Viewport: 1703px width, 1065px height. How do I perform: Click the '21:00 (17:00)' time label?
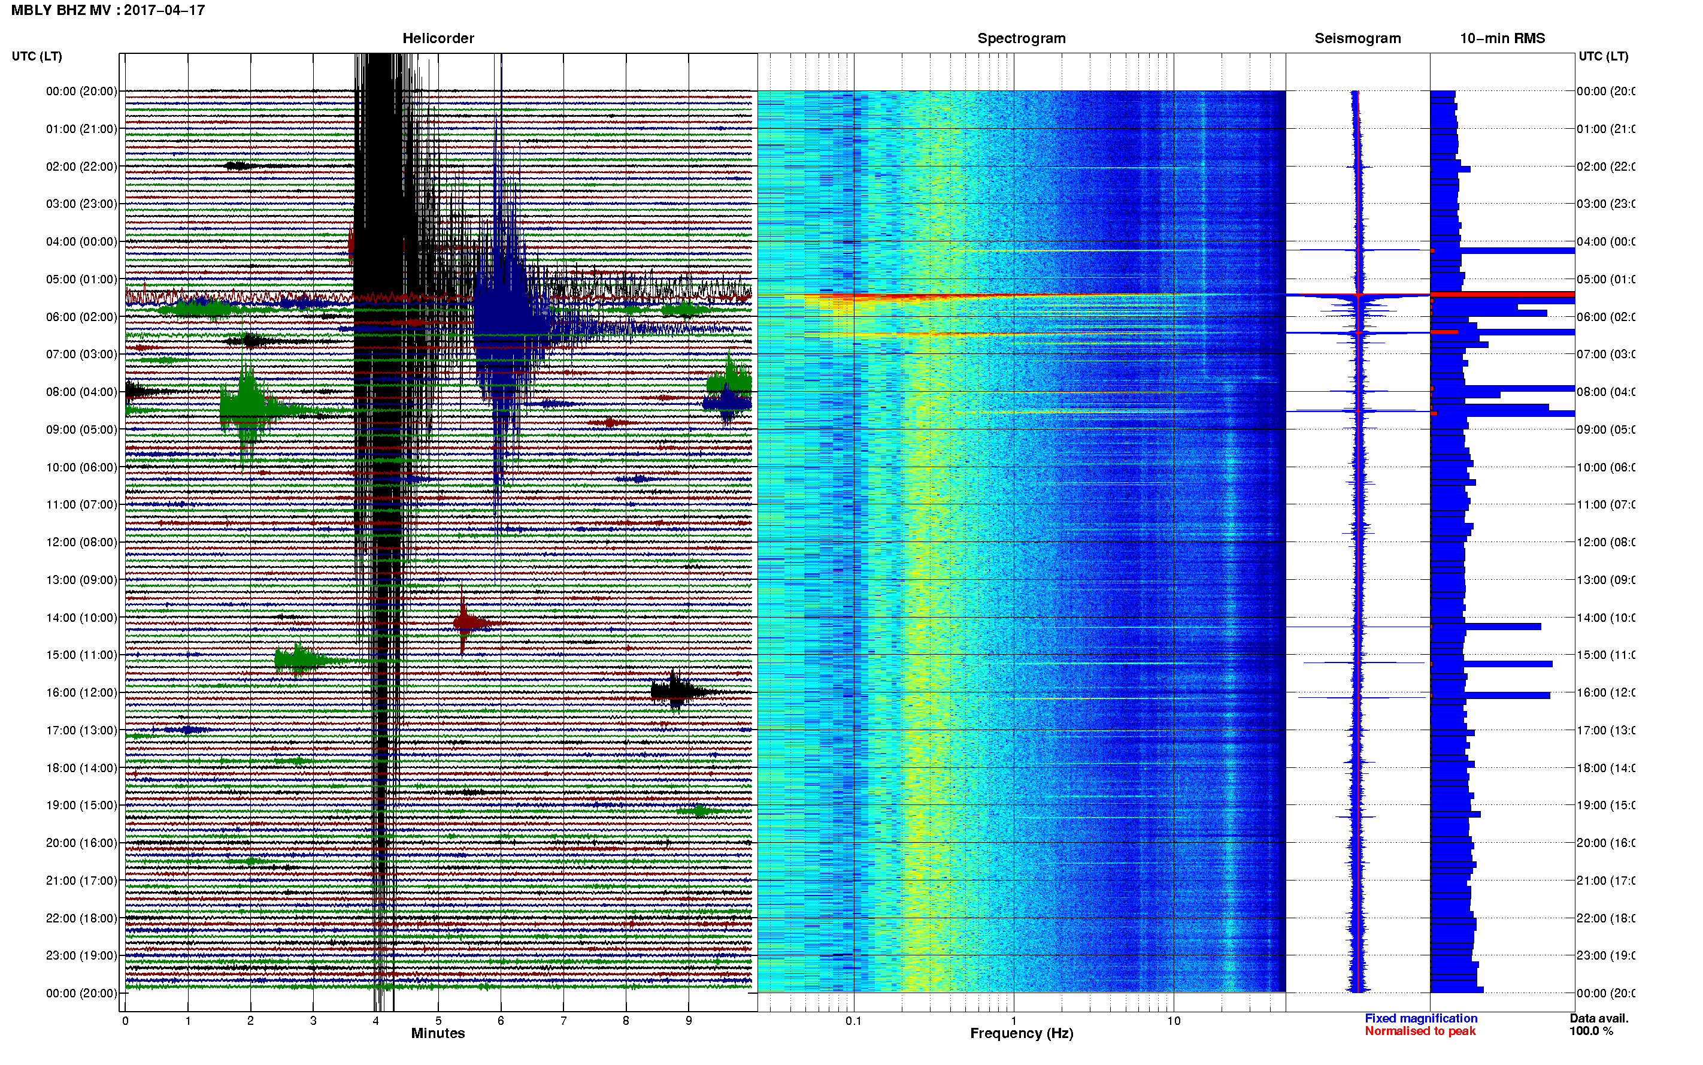coord(81,881)
